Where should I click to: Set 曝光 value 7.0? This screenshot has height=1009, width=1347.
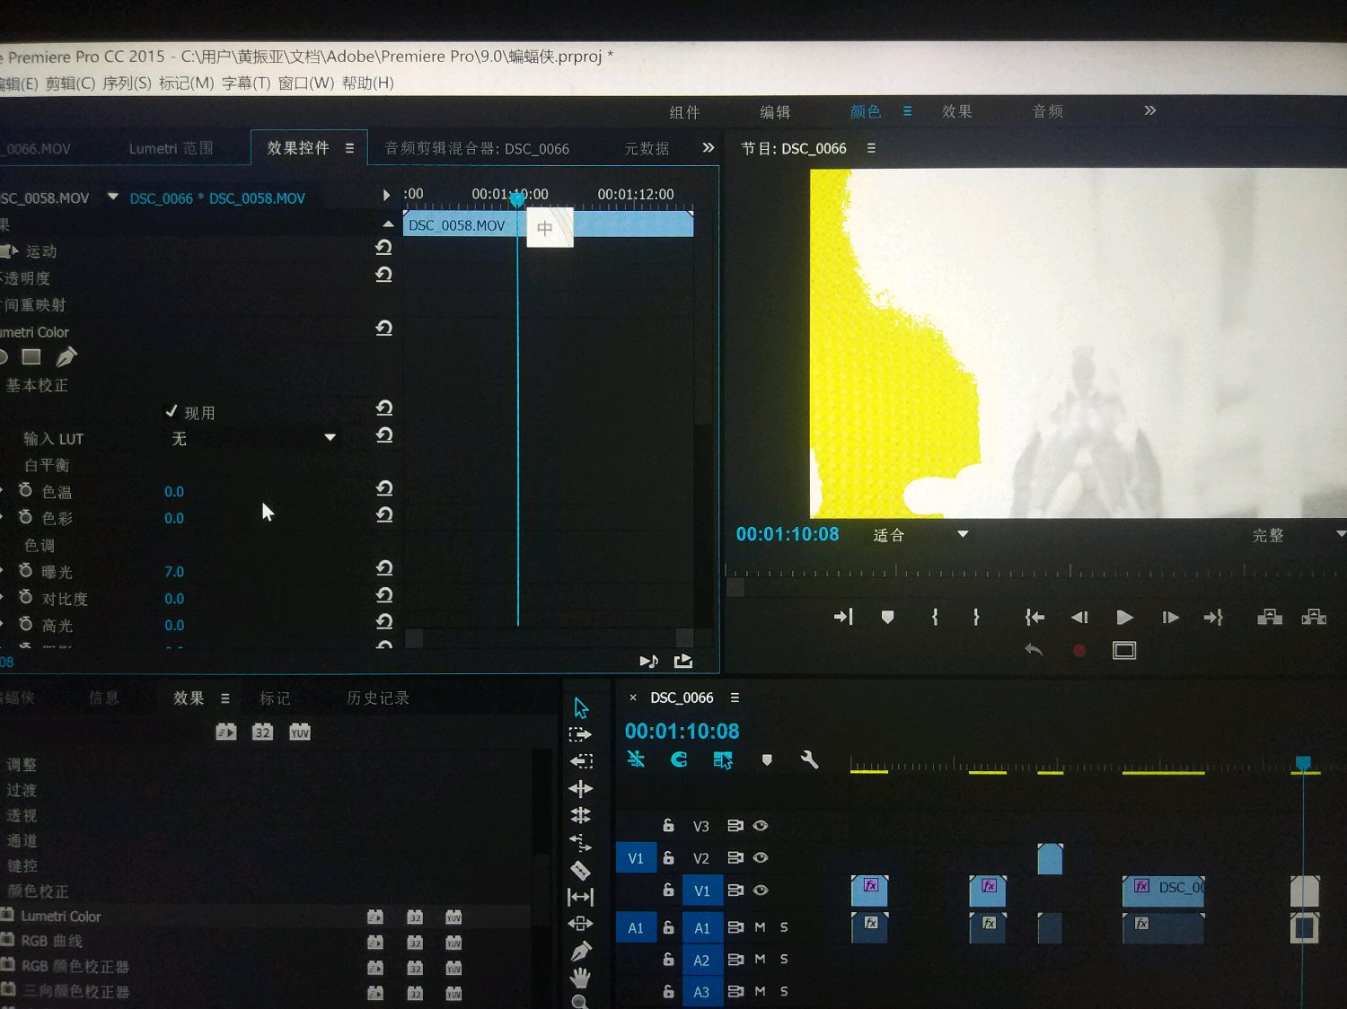(174, 572)
